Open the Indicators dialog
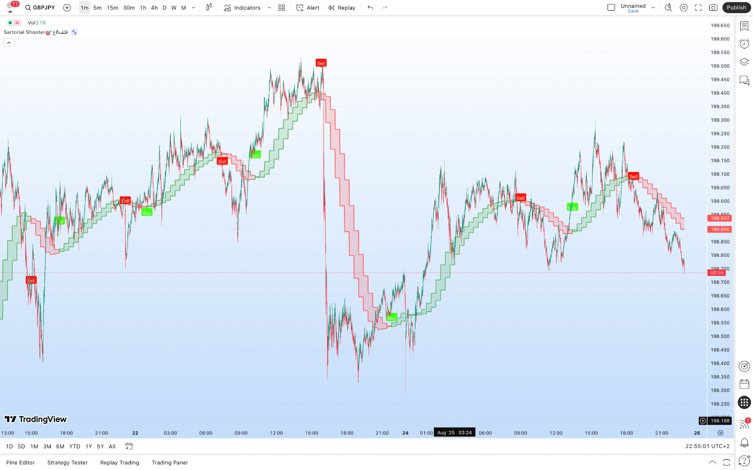753x470 pixels. point(242,8)
